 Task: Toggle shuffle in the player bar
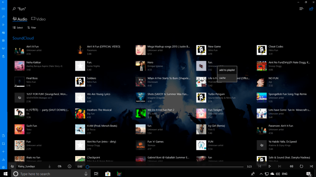pos(311,166)
